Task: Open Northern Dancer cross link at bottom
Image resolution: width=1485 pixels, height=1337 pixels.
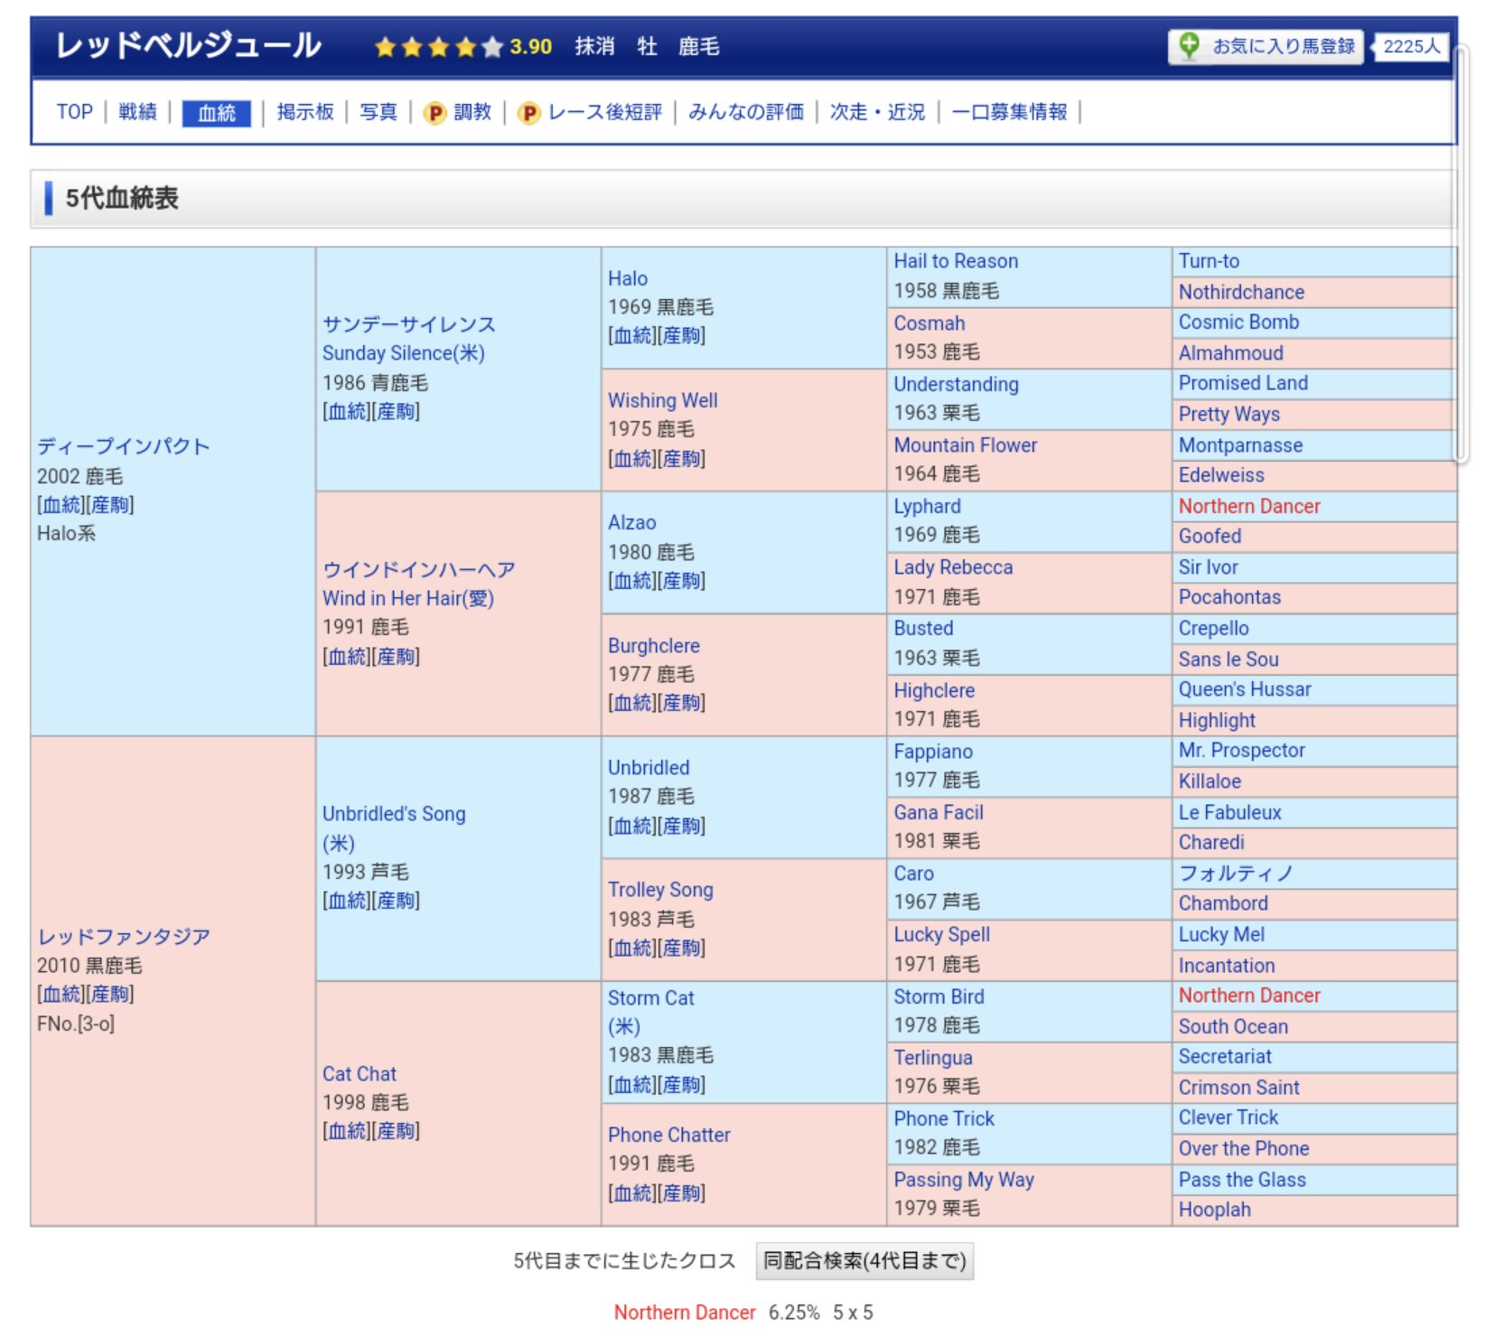Action: click(684, 1313)
